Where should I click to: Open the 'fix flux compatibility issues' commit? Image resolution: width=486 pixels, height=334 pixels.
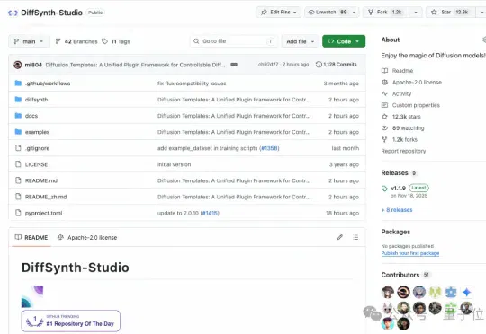click(192, 83)
